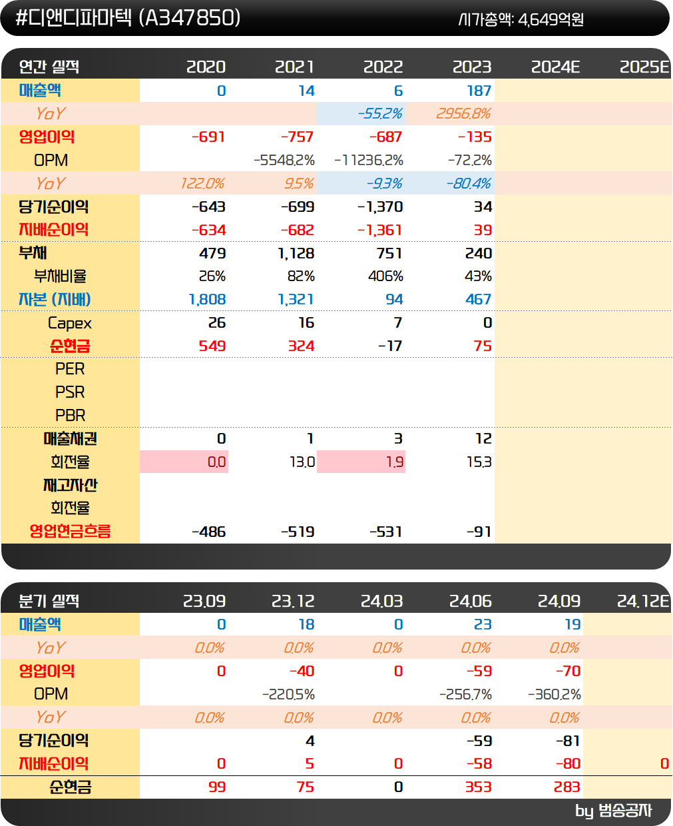Click the OPM value -5548.2%
The width and height of the screenshot is (673, 826).
tap(284, 161)
